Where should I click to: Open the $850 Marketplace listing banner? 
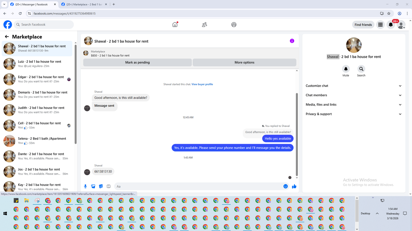190,53
